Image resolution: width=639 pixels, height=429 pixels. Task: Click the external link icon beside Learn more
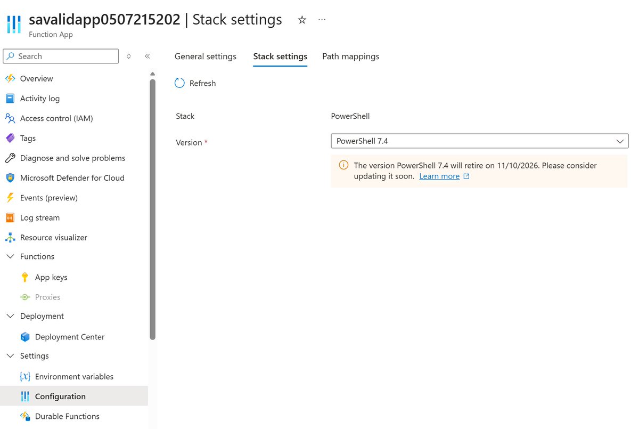pos(466,176)
